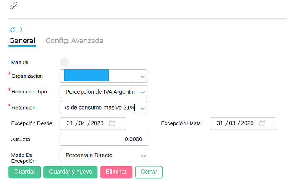Click the tag icon above General

[x=12, y=29]
